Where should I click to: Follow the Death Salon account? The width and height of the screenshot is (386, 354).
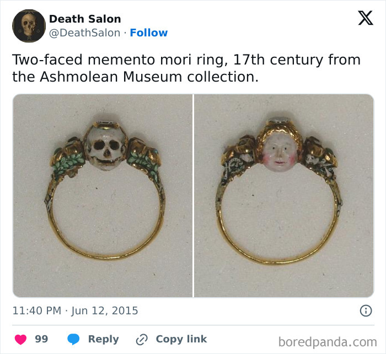[149, 33]
